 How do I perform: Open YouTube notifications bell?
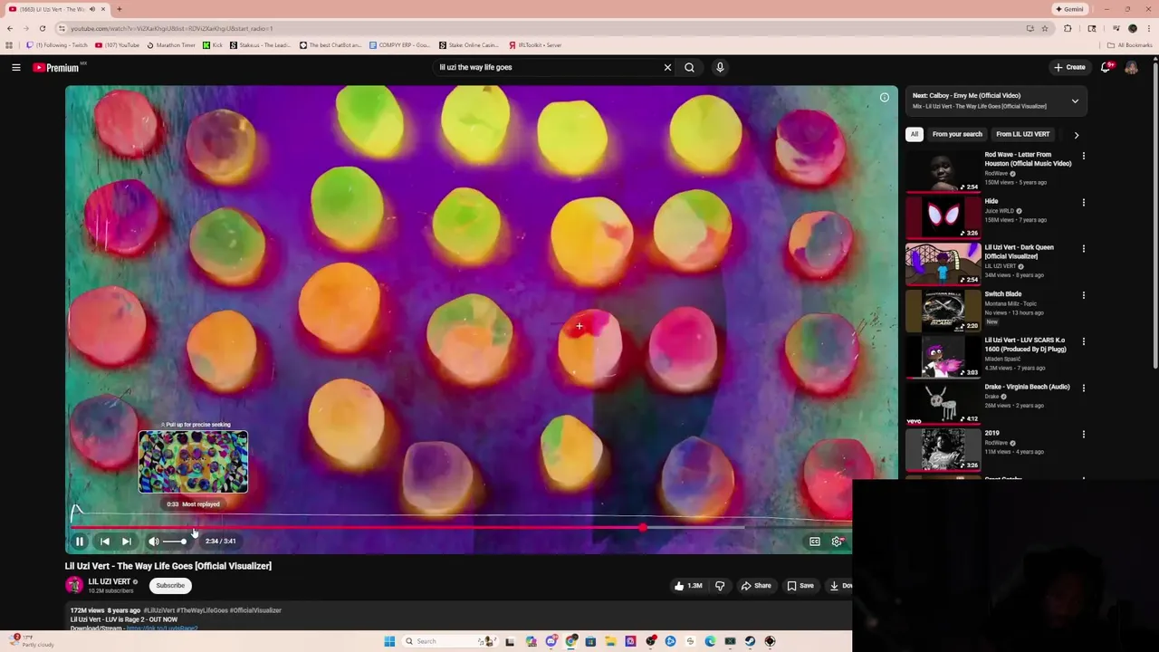click(1106, 67)
